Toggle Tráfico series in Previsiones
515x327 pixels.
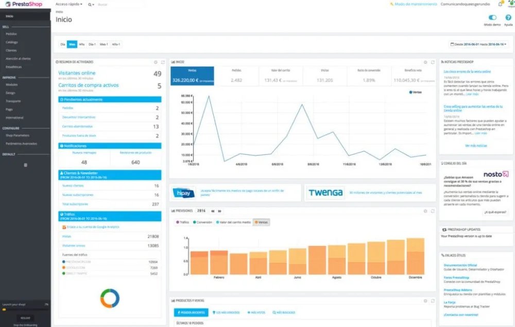[x=183, y=222]
